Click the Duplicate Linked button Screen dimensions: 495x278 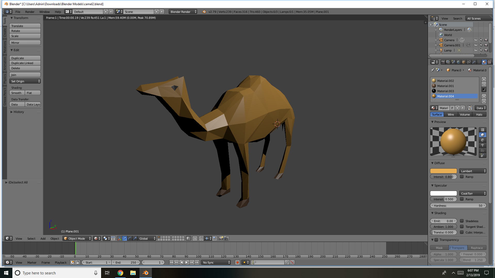click(x=25, y=63)
